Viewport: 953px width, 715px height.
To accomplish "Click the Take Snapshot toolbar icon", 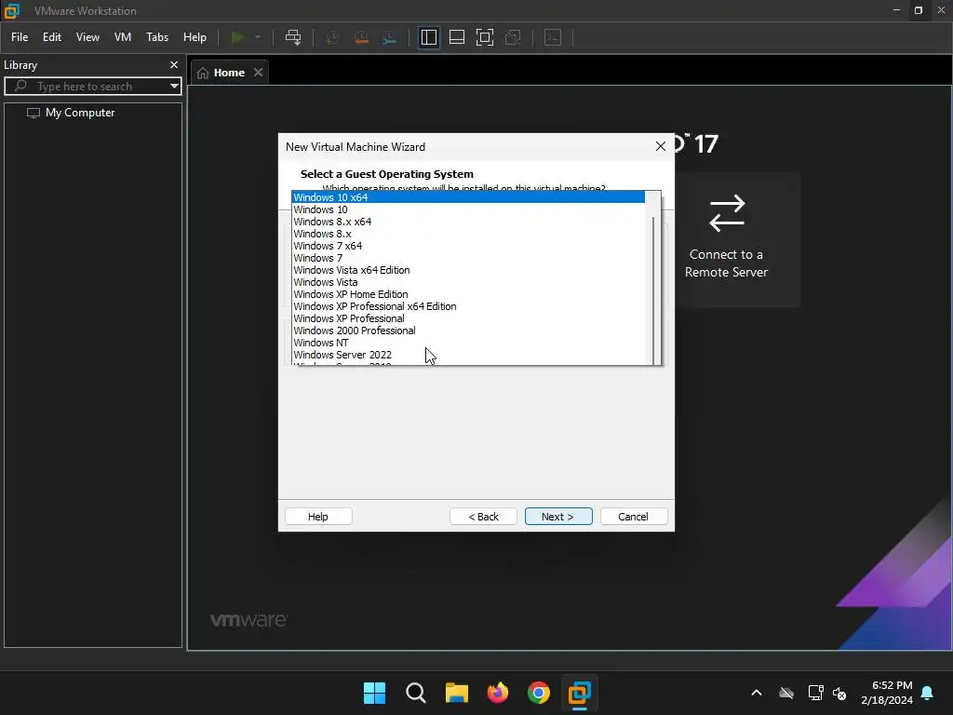I will 332,37.
